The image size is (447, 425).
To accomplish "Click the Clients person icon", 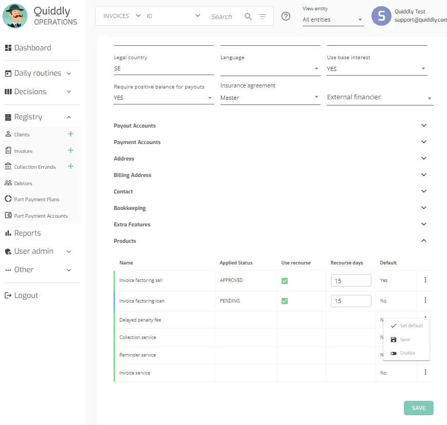I will click(8, 134).
